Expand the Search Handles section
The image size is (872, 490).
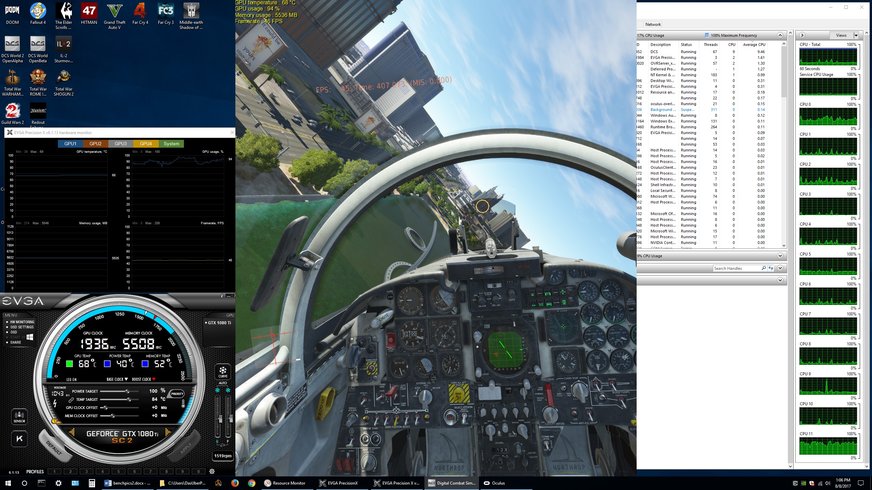(780, 268)
